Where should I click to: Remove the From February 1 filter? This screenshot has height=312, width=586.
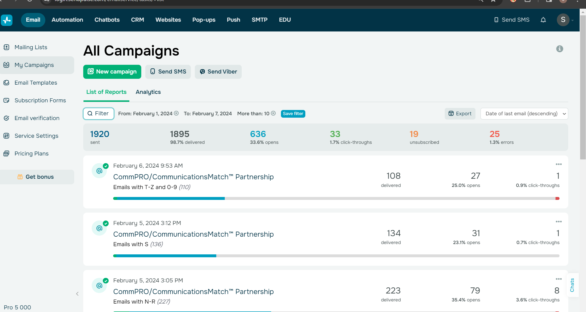point(176,113)
